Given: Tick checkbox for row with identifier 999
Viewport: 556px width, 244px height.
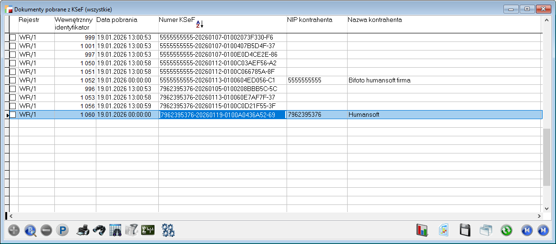Looking at the screenshot, I should [13, 37].
